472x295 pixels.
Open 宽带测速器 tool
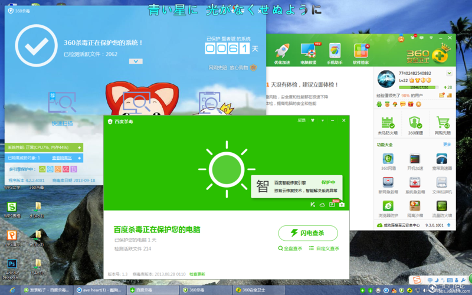pyautogui.click(x=442, y=162)
